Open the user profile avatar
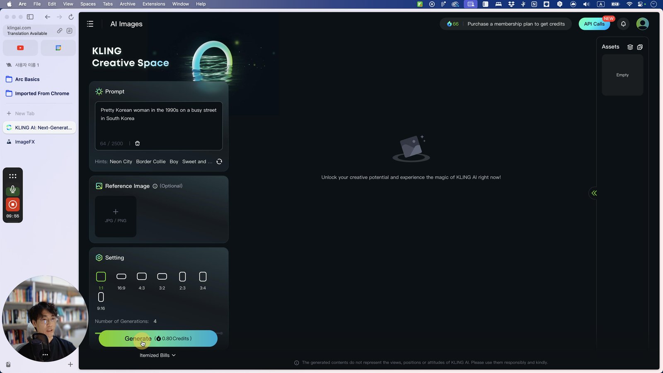 (x=642, y=24)
